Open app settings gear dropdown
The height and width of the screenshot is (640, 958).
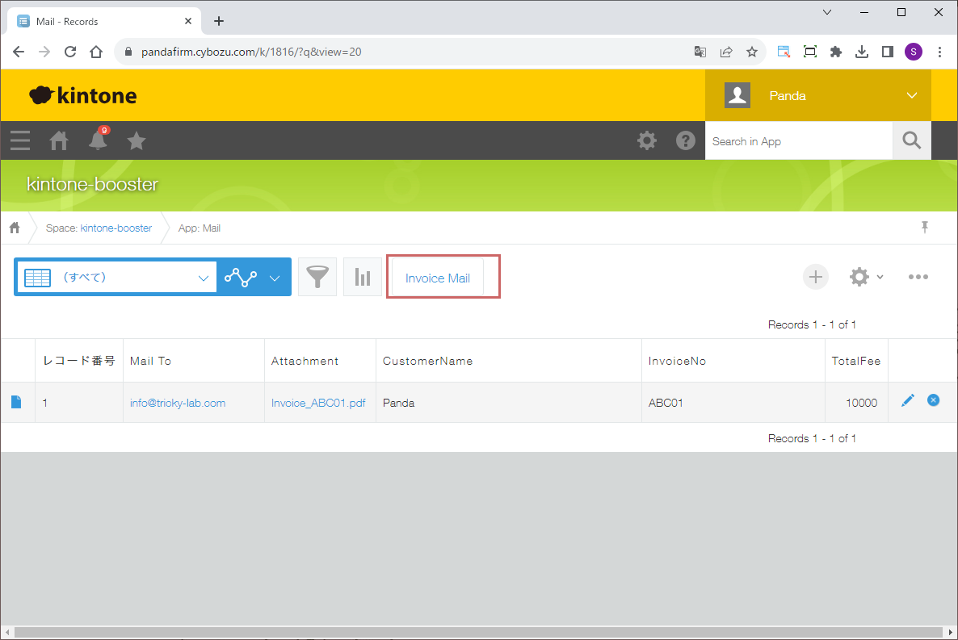coord(866,277)
